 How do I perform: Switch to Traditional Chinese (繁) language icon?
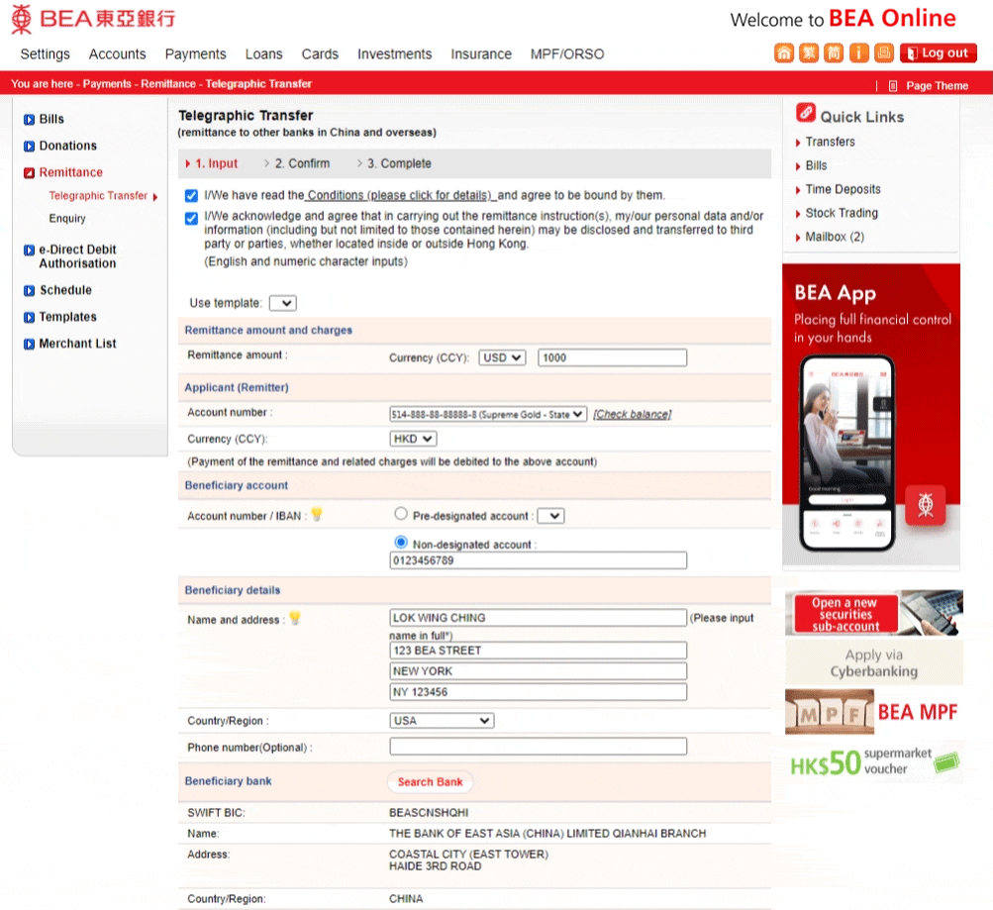(809, 53)
